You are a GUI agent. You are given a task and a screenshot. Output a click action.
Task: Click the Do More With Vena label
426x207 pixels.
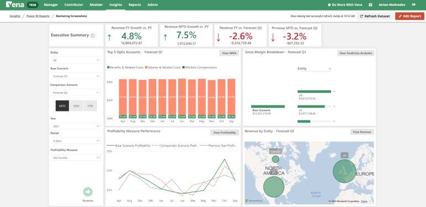347,5
